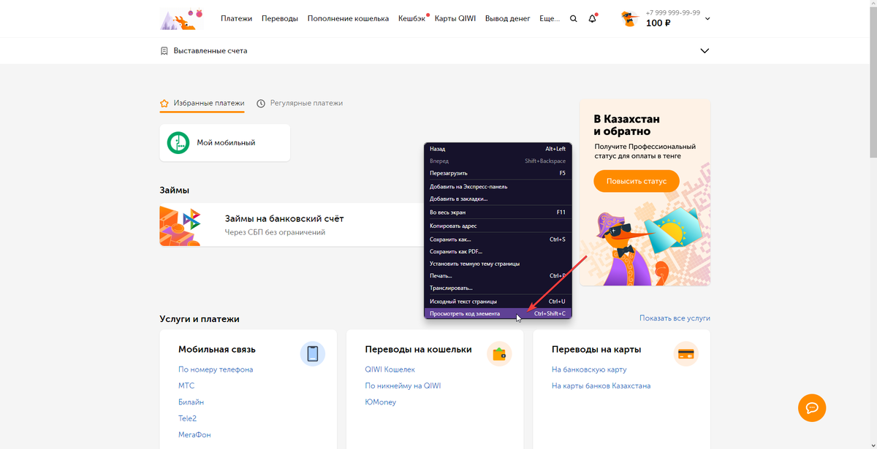Click the Повысить статус button
The image size is (877, 449).
(636, 181)
